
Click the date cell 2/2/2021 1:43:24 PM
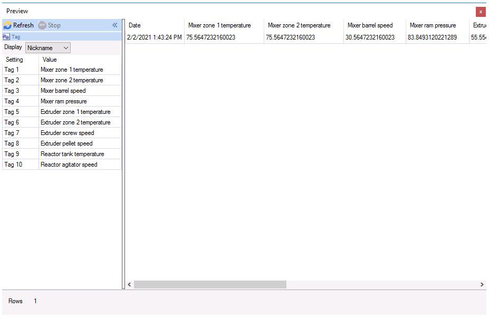point(155,37)
